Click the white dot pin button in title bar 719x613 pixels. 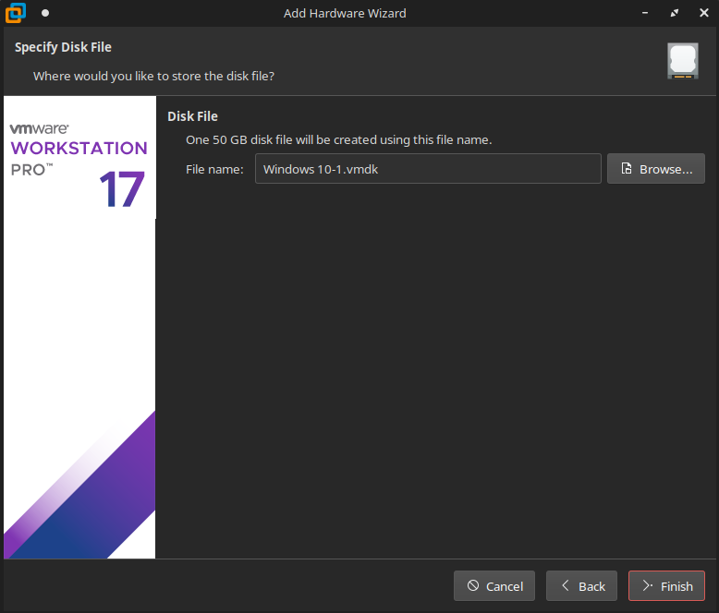(45, 14)
